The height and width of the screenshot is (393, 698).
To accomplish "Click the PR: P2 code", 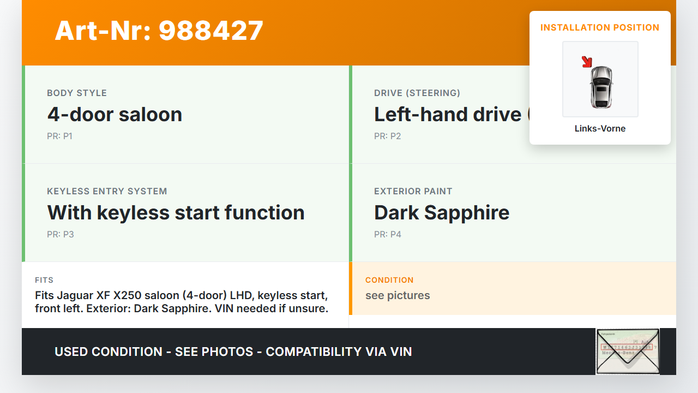I will coord(387,136).
